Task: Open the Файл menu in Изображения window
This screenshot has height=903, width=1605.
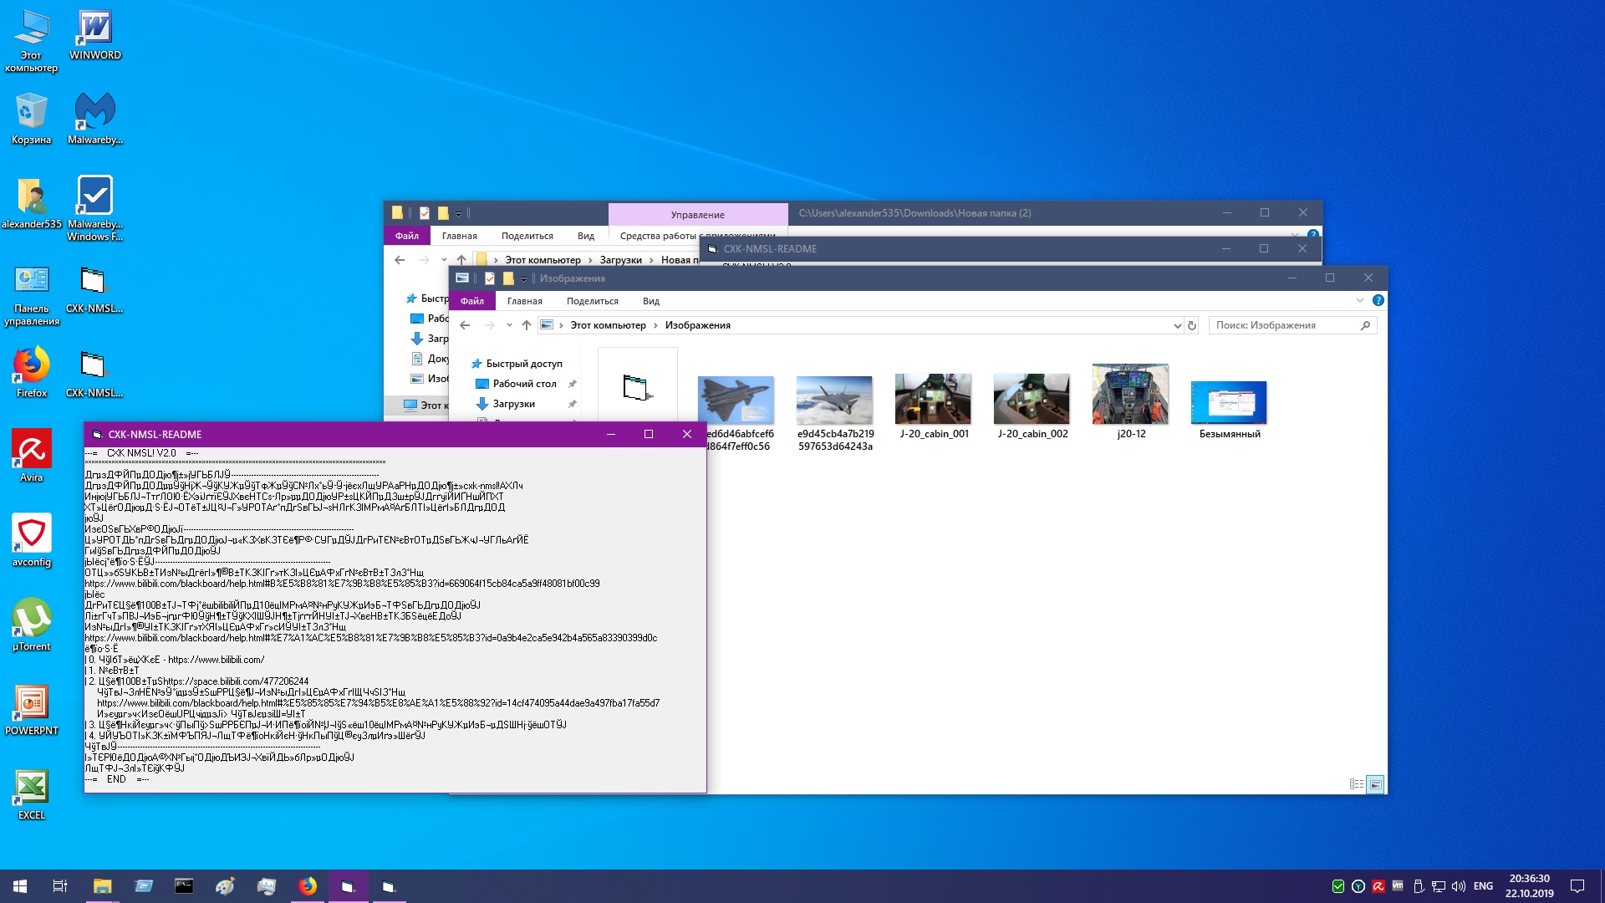Action: (471, 301)
